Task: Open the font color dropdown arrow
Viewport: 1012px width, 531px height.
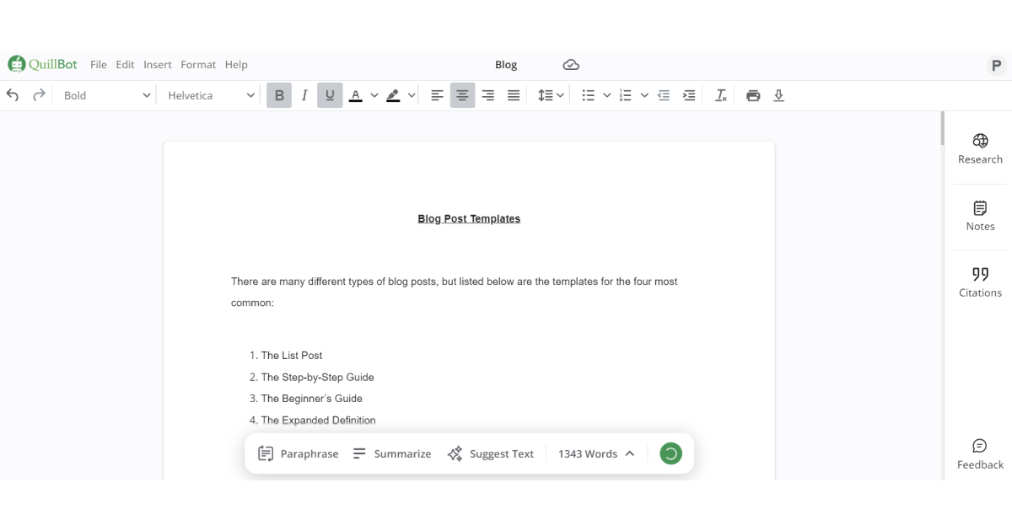Action: tap(374, 95)
